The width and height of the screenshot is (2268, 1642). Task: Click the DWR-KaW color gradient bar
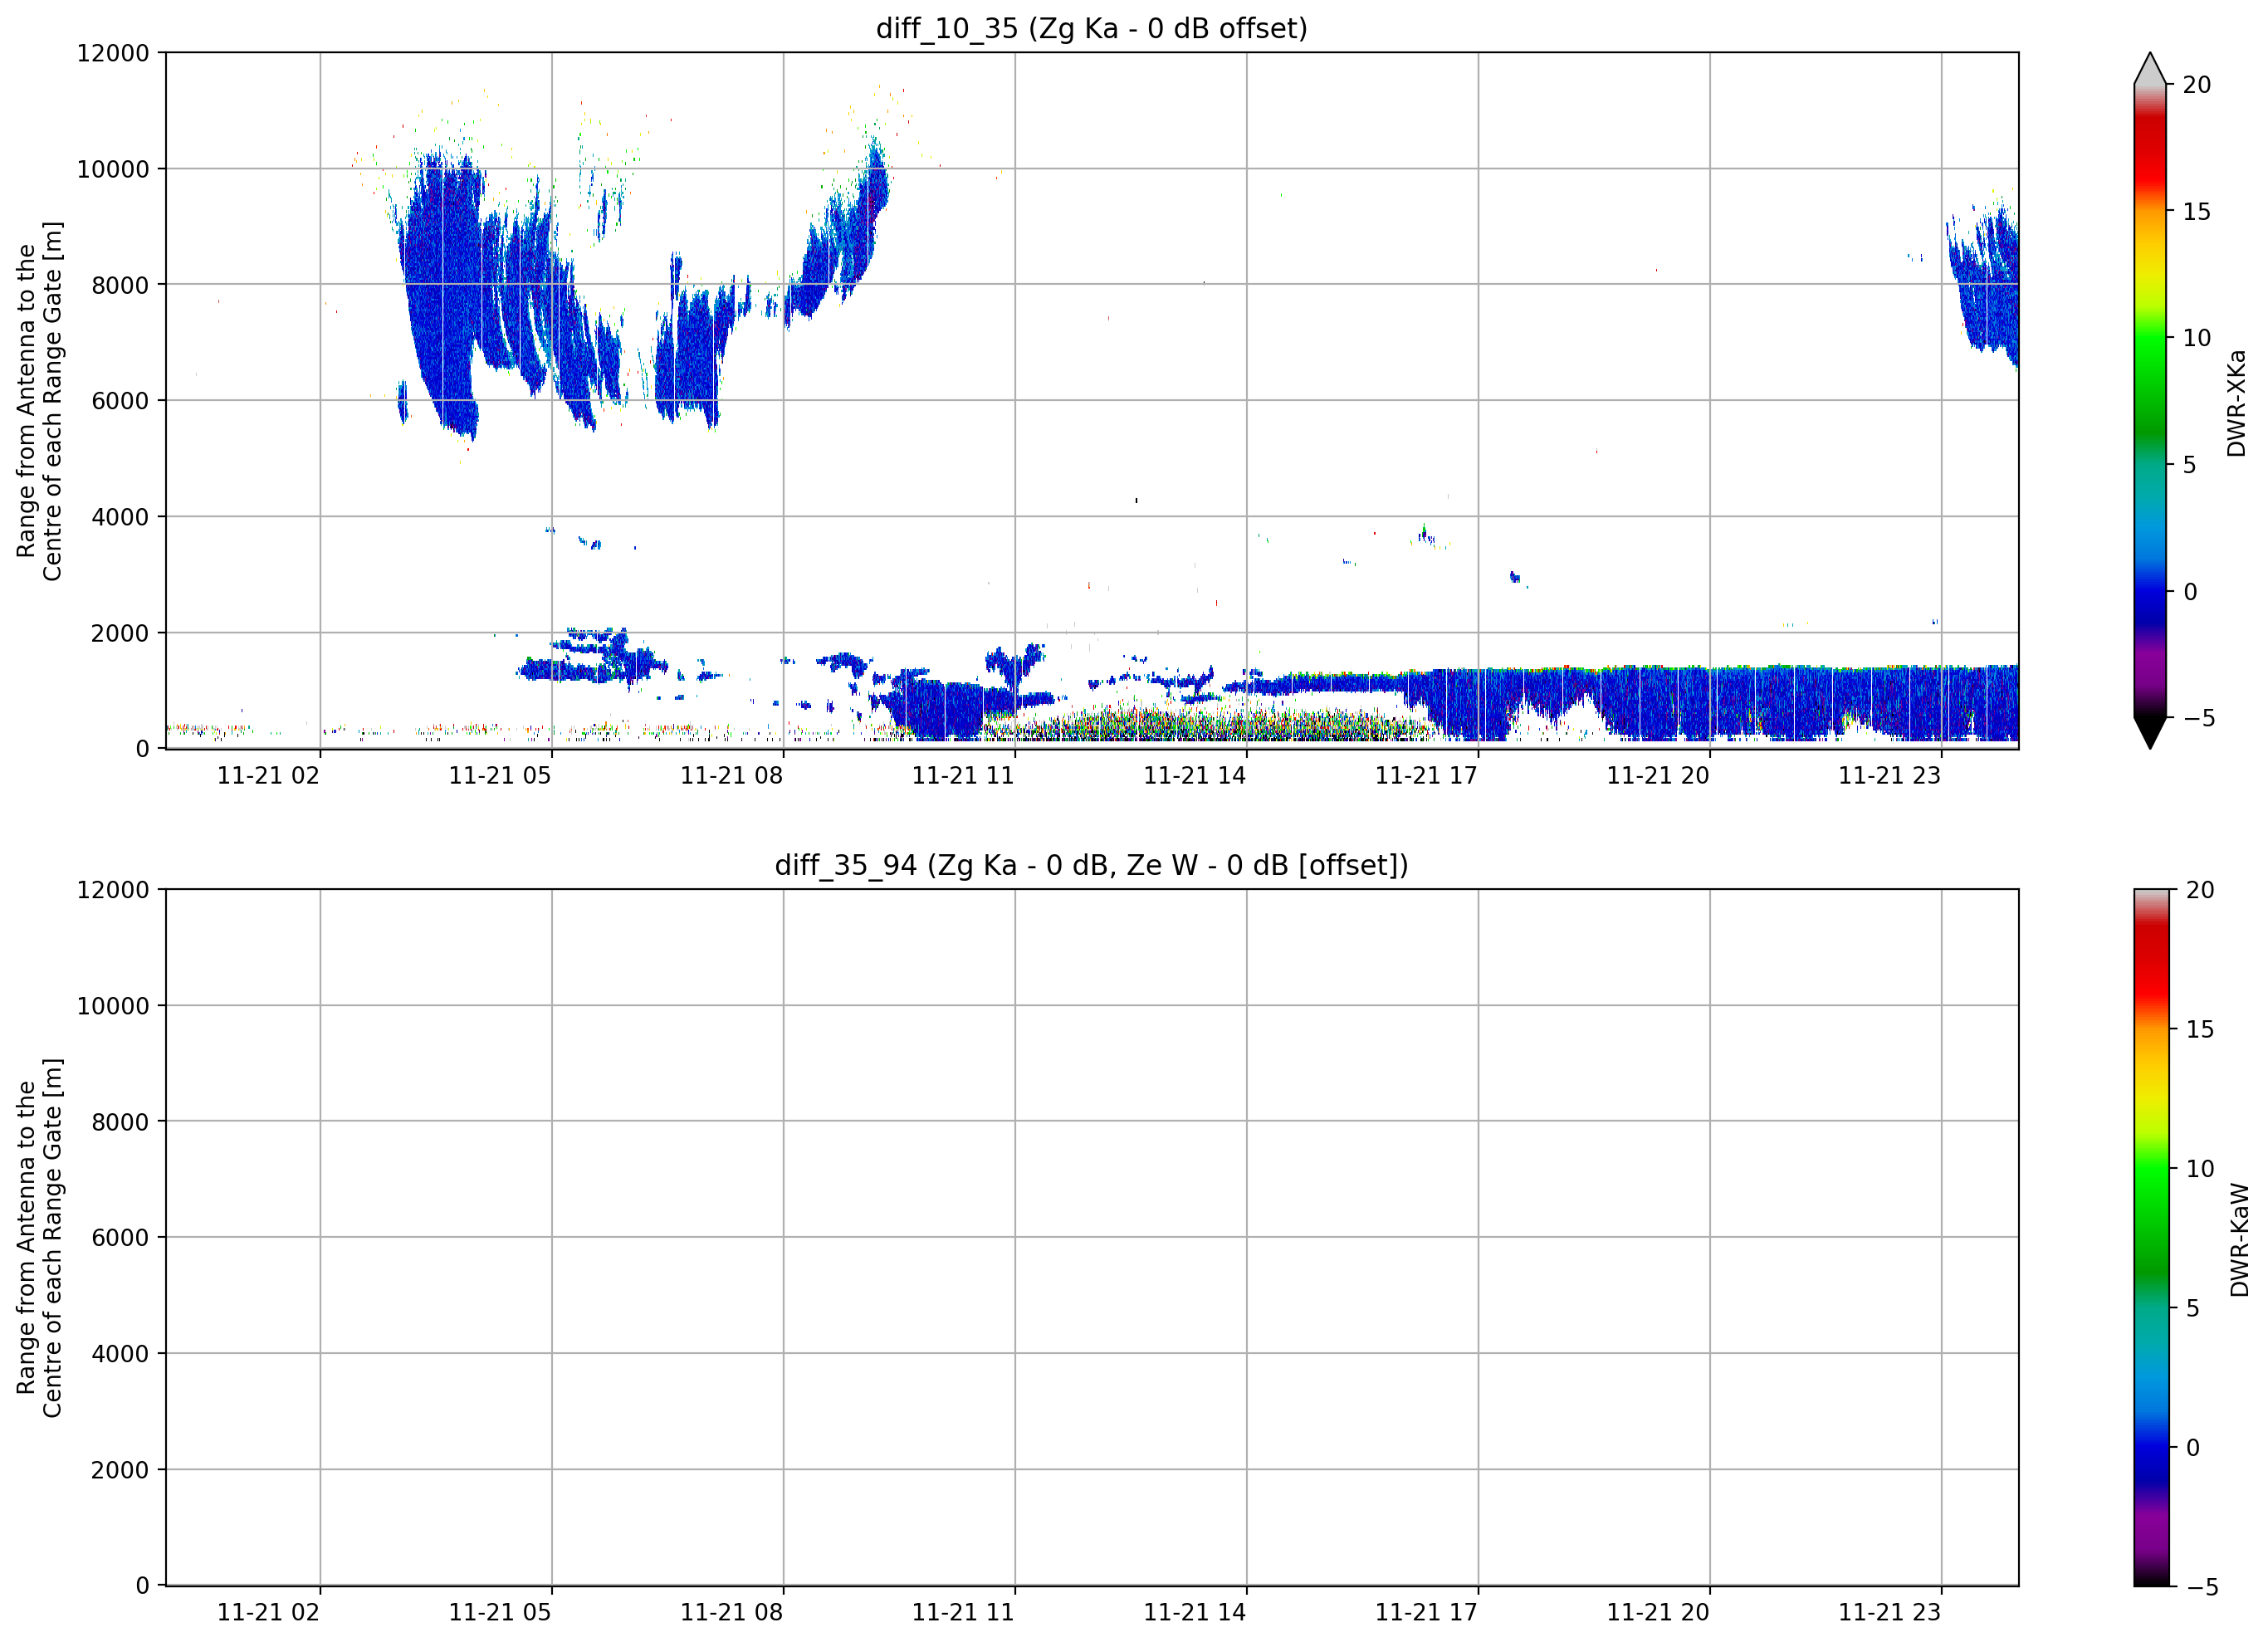click(2151, 1238)
